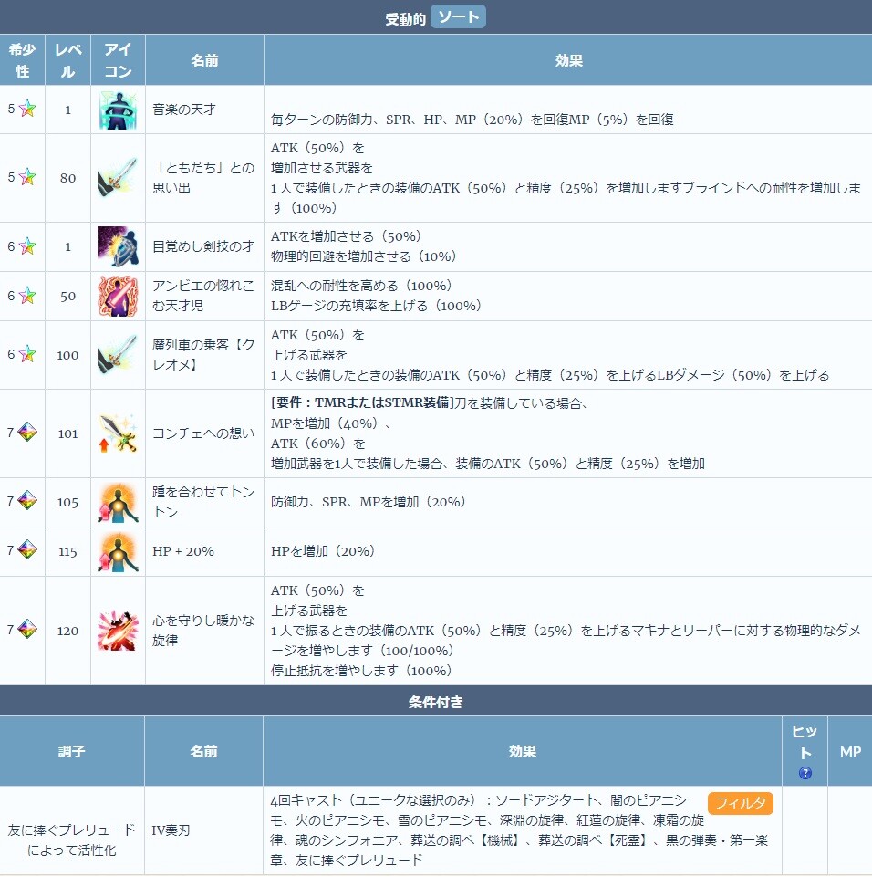Viewport: 872px width, 877px height.
Task: Click the 受動的 section title
Action: 405,19
